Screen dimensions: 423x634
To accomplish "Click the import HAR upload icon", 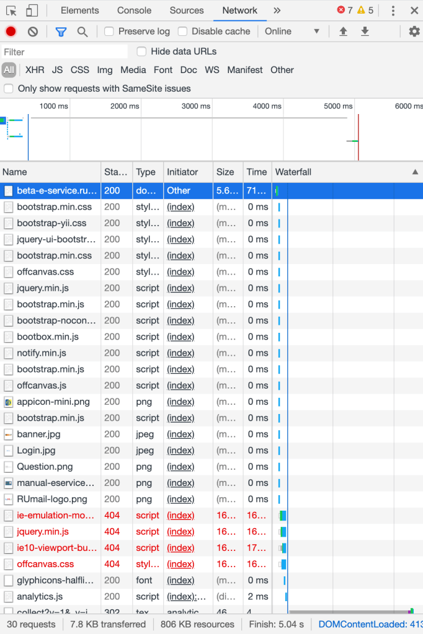I will point(343,32).
